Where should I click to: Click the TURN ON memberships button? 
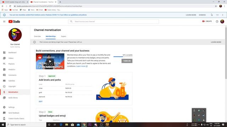[x=127, y=61]
